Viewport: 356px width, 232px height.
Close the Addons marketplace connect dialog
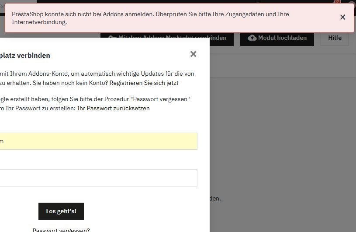pos(193,54)
